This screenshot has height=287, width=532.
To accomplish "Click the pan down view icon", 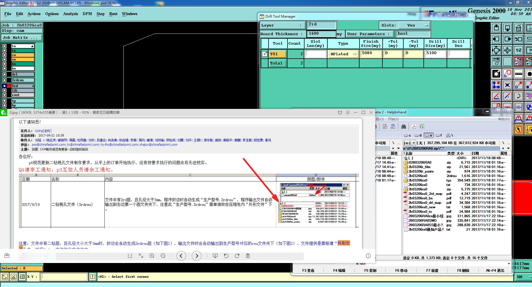I will pyautogui.click(x=507, y=28).
